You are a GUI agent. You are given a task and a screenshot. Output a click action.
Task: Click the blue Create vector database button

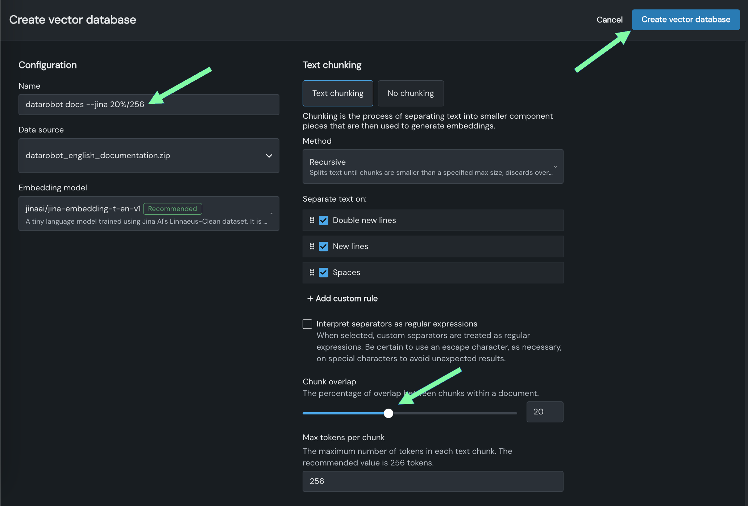(x=686, y=20)
